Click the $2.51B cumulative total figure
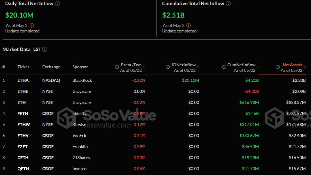311x175 pixels. pyautogui.click(x=173, y=15)
